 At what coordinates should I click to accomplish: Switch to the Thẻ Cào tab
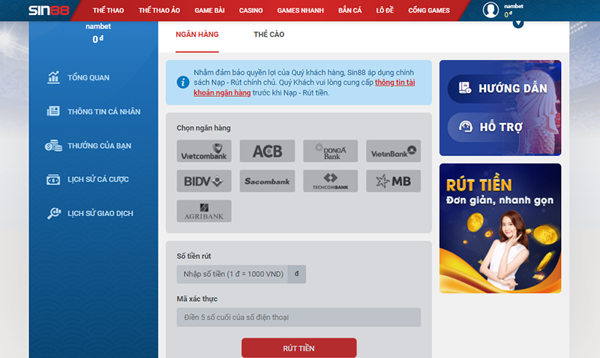(x=269, y=35)
